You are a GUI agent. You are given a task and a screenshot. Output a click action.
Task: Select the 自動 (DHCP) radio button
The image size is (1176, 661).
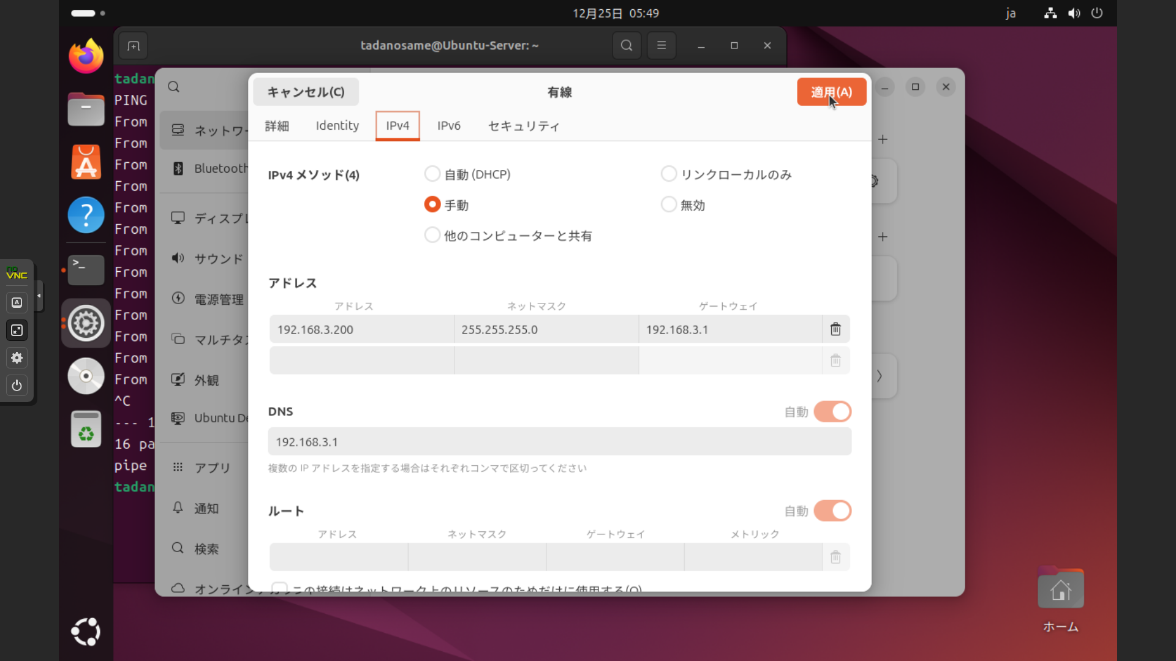[432, 174]
